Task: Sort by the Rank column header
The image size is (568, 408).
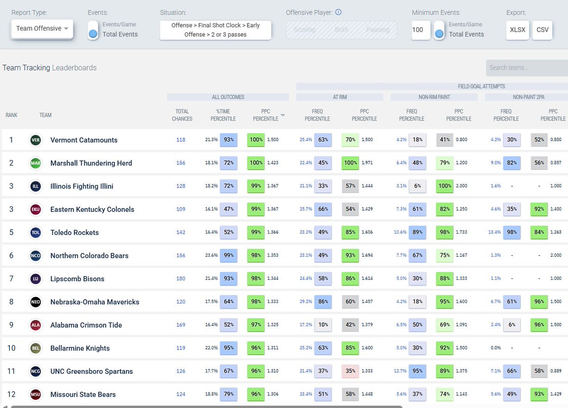Action: click(x=11, y=115)
